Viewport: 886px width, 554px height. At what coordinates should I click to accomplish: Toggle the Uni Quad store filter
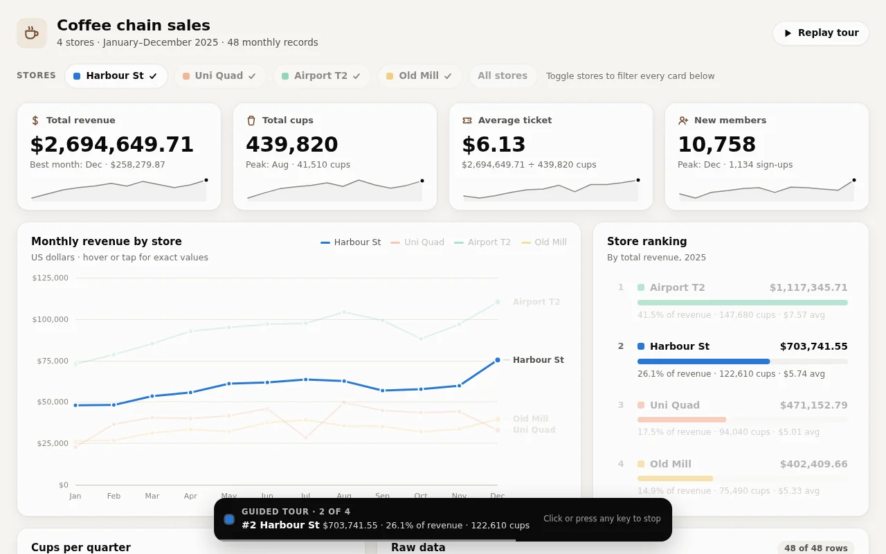[220, 76]
